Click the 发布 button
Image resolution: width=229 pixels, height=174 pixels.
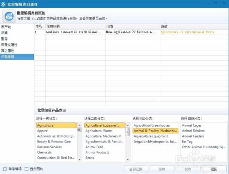(x=188, y=169)
